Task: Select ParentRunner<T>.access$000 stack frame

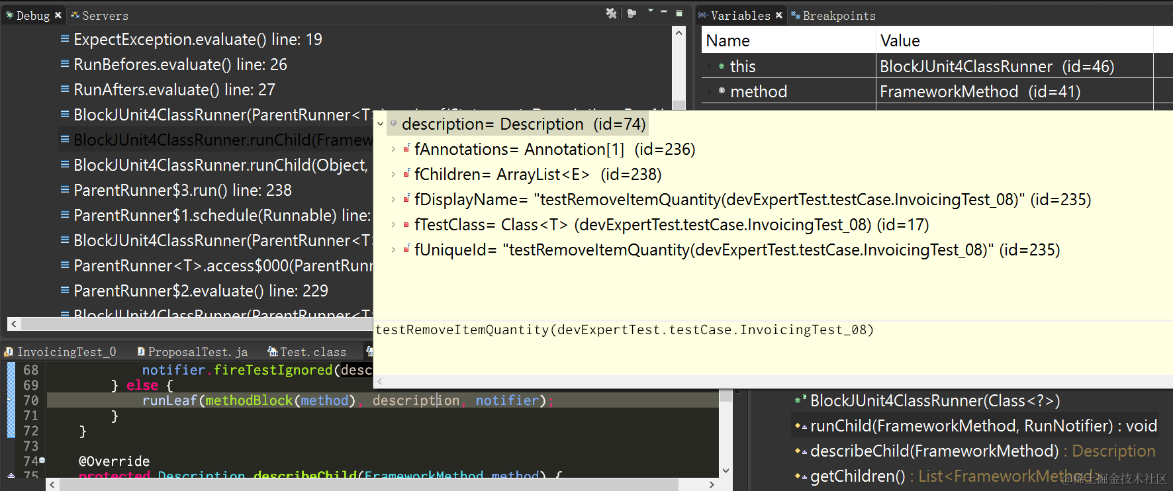Action: click(223, 266)
